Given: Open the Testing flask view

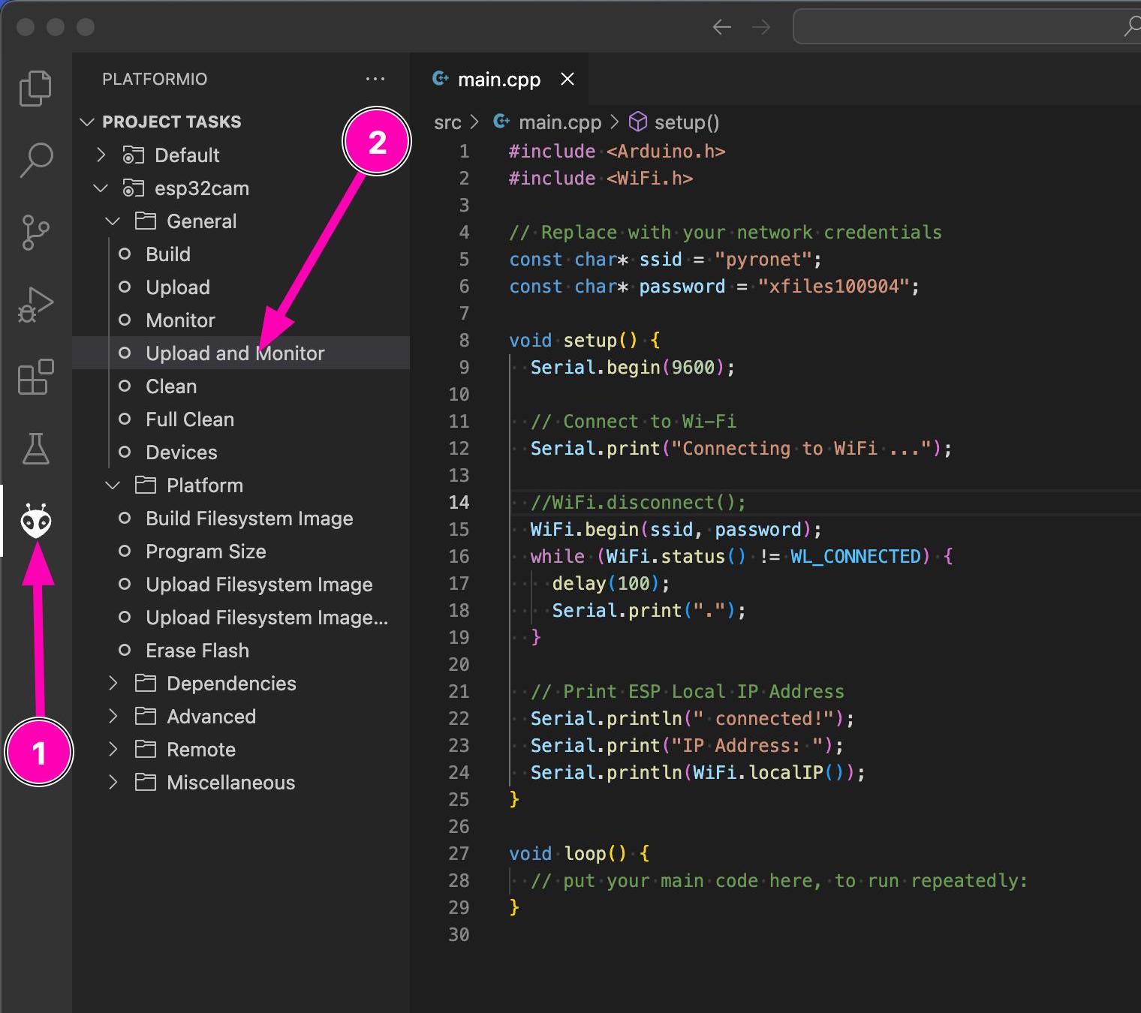Looking at the screenshot, I should coord(35,449).
